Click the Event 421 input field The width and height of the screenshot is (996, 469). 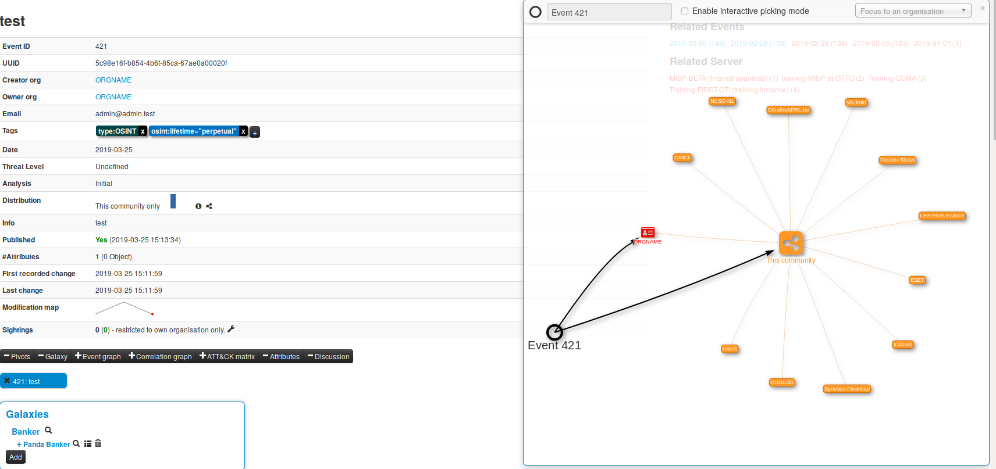click(x=609, y=12)
